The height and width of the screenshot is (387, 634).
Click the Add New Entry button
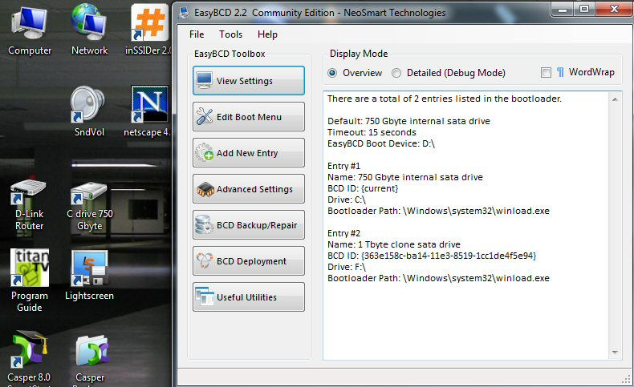click(249, 152)
